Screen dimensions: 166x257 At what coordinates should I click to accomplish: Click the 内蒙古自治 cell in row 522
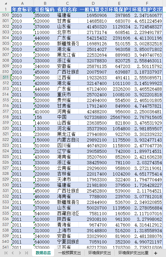(x=67, y=140)
